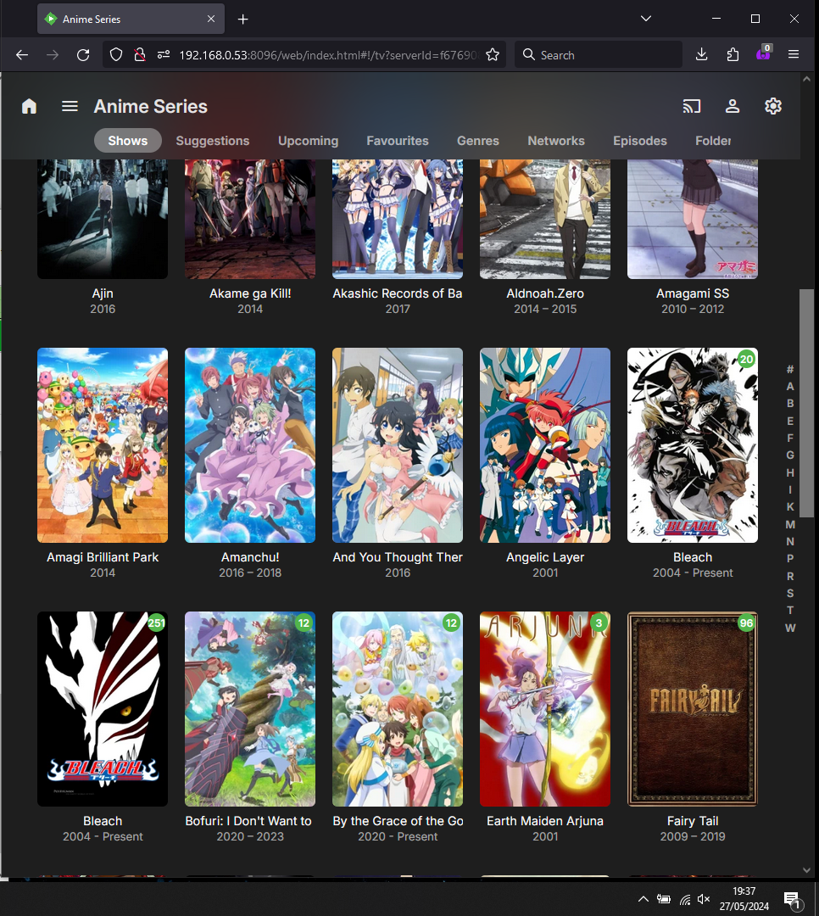Open the Folders tab

[x=713, y=141]
